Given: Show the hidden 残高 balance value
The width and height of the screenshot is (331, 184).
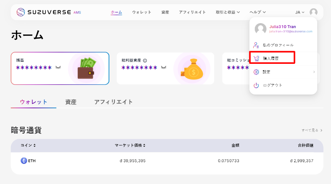Looking at the screenshot, I should point(58,67).
